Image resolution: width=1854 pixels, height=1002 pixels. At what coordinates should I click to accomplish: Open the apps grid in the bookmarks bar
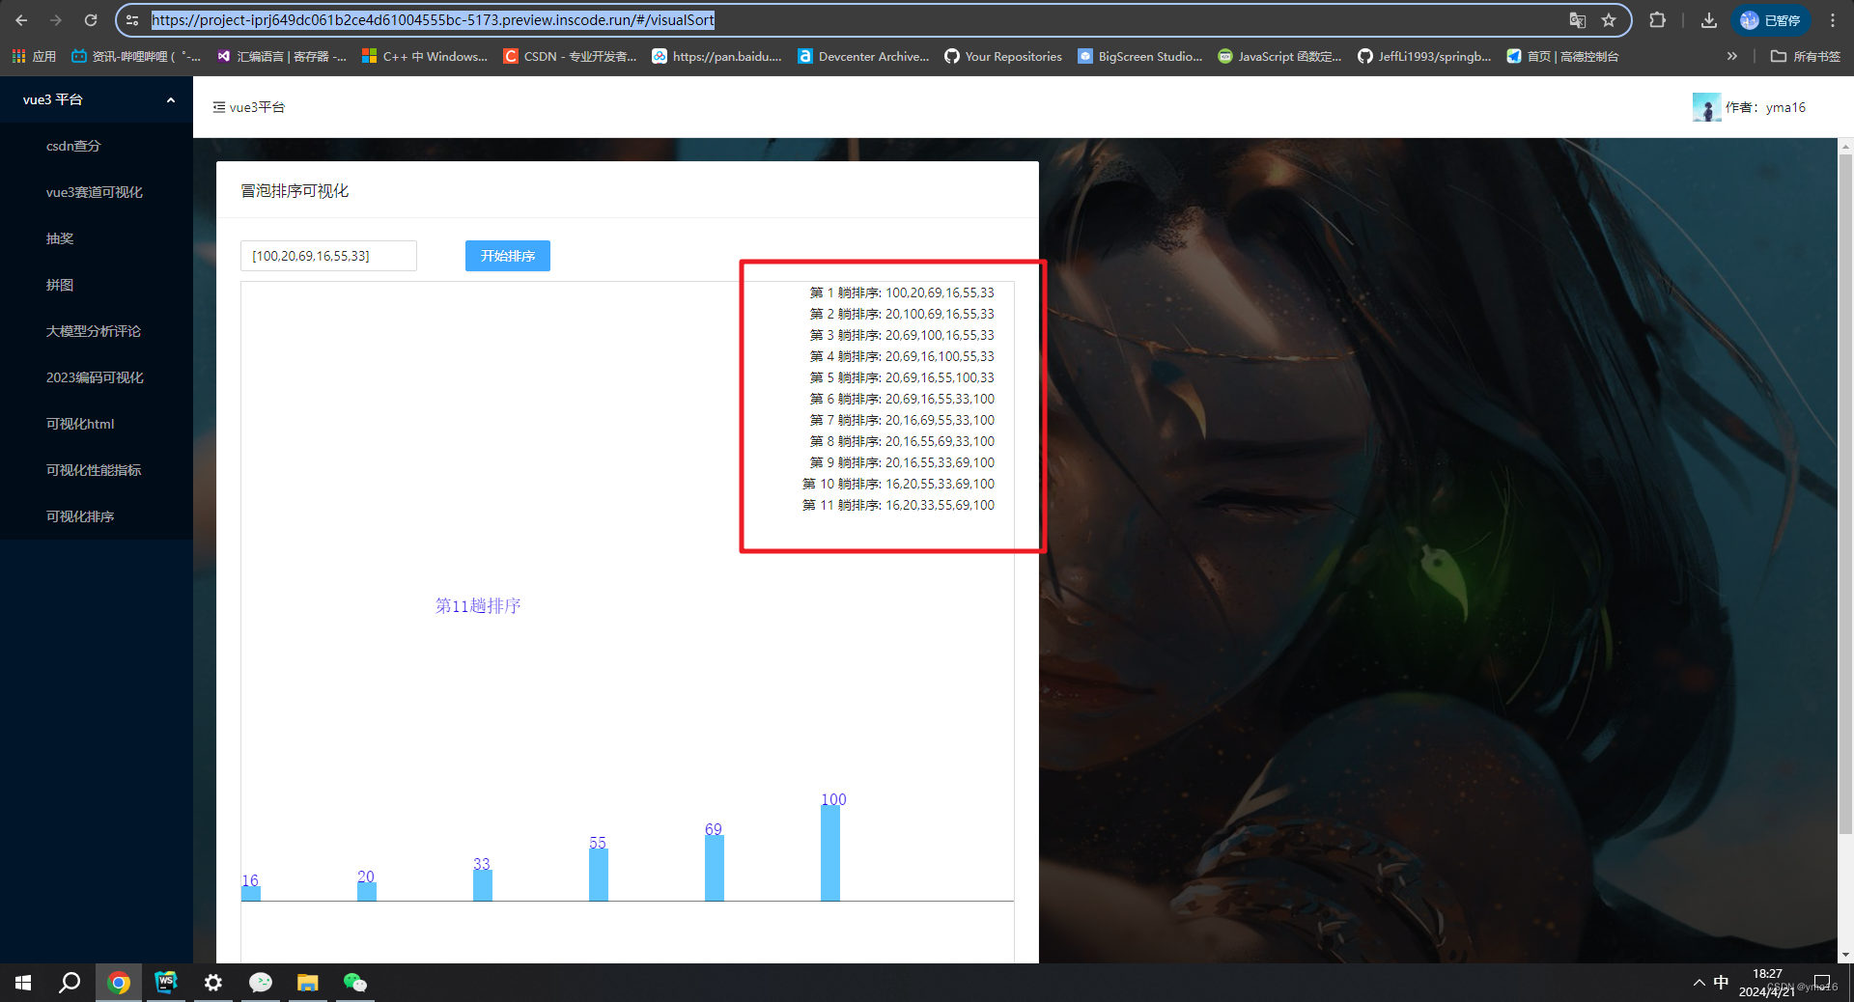click(x=34, y=57)
